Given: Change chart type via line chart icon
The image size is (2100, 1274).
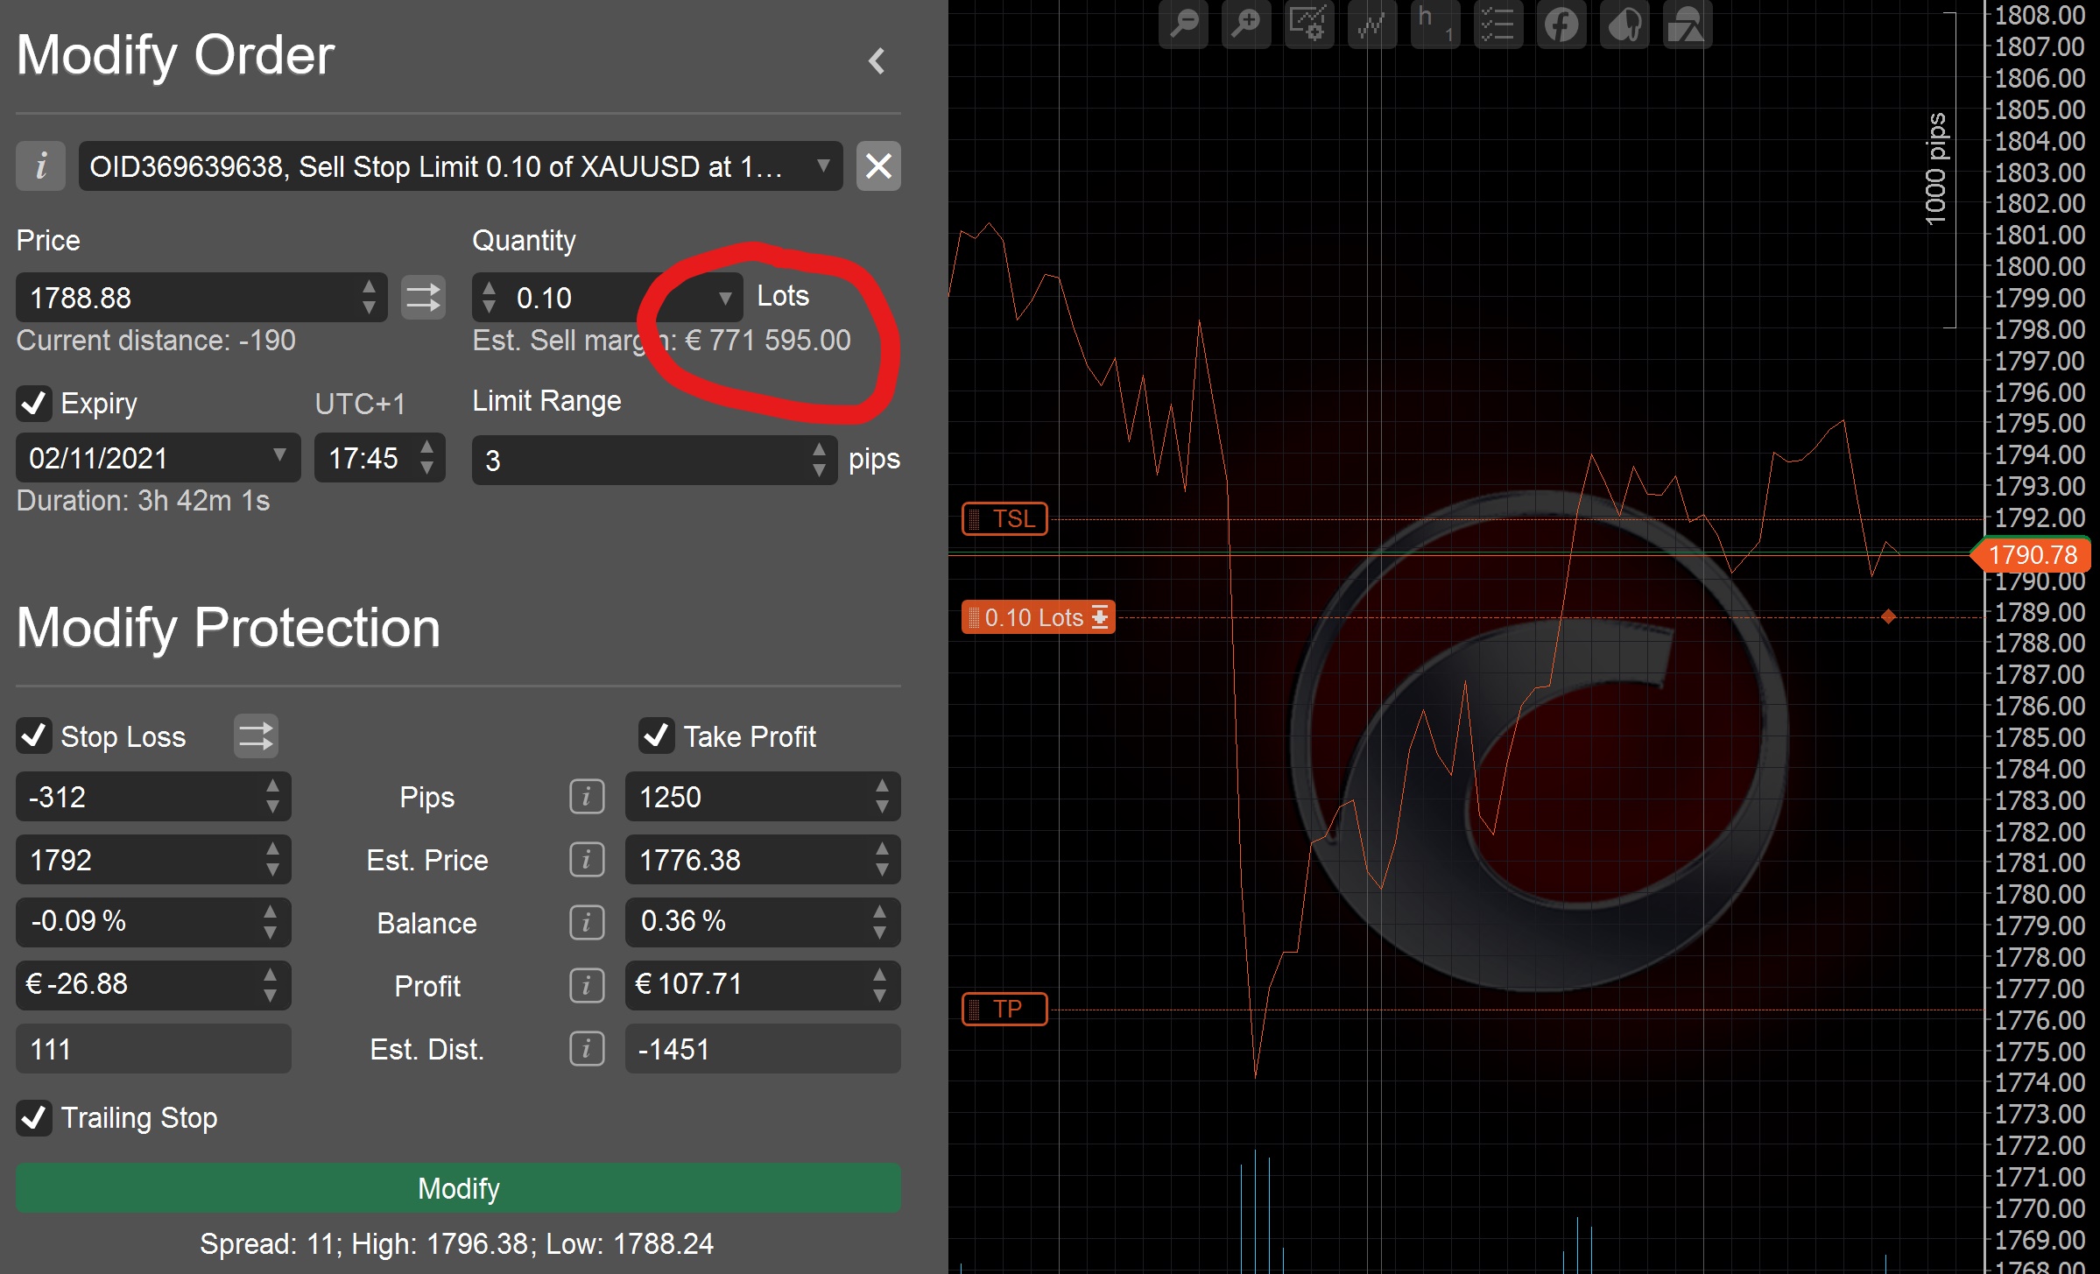Looking at the screenshot, I should point(1372,25).
